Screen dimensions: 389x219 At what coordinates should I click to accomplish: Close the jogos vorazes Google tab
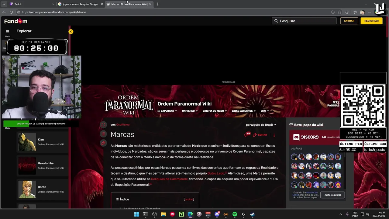click(102, 4)
